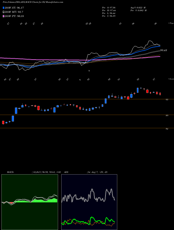Open the ADX indicator thumbnail chart
This screenshot has height=230, width=174.
click(x=89, y=202)
